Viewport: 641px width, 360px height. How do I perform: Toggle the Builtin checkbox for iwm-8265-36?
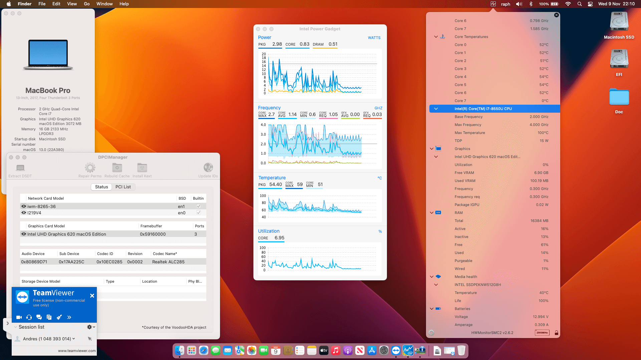coord(199,206)
